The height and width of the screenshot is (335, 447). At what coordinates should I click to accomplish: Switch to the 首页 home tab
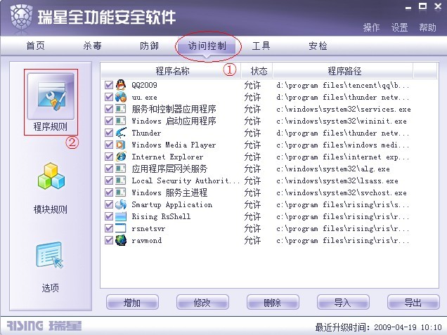click(36, 46)
